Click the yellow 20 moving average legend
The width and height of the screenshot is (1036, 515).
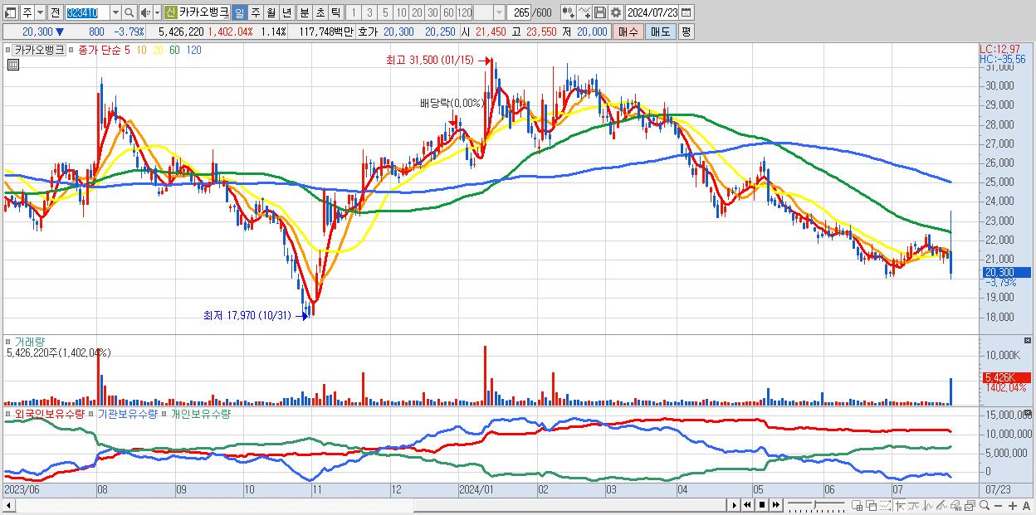(x=158, y=50)
